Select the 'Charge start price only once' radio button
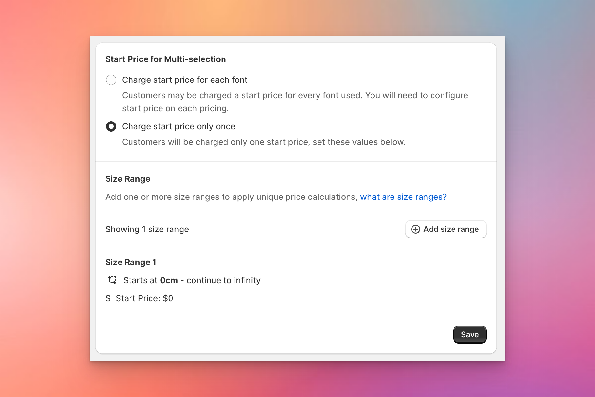This screenshot has height=397, width=595. pos(111,126)
